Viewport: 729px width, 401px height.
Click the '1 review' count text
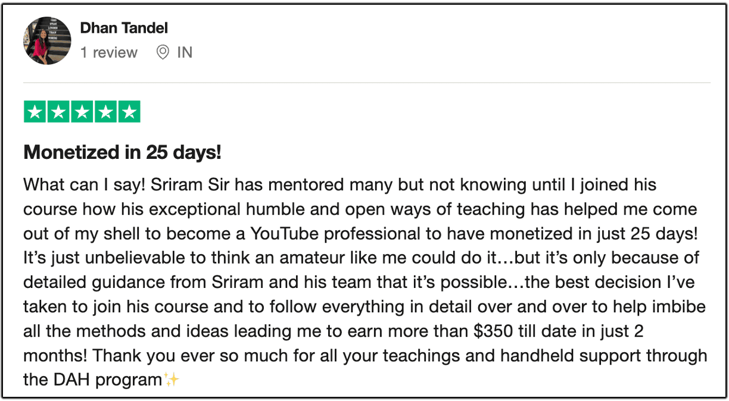point(109,52)
